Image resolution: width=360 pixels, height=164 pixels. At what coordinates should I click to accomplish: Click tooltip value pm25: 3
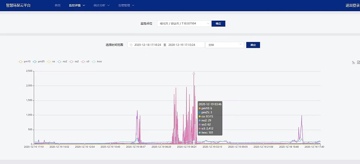[x=205, y=113]
